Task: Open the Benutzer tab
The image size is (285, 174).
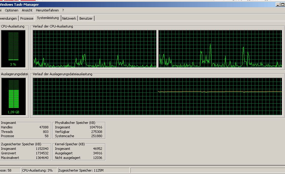Action: tap(86, 18)
